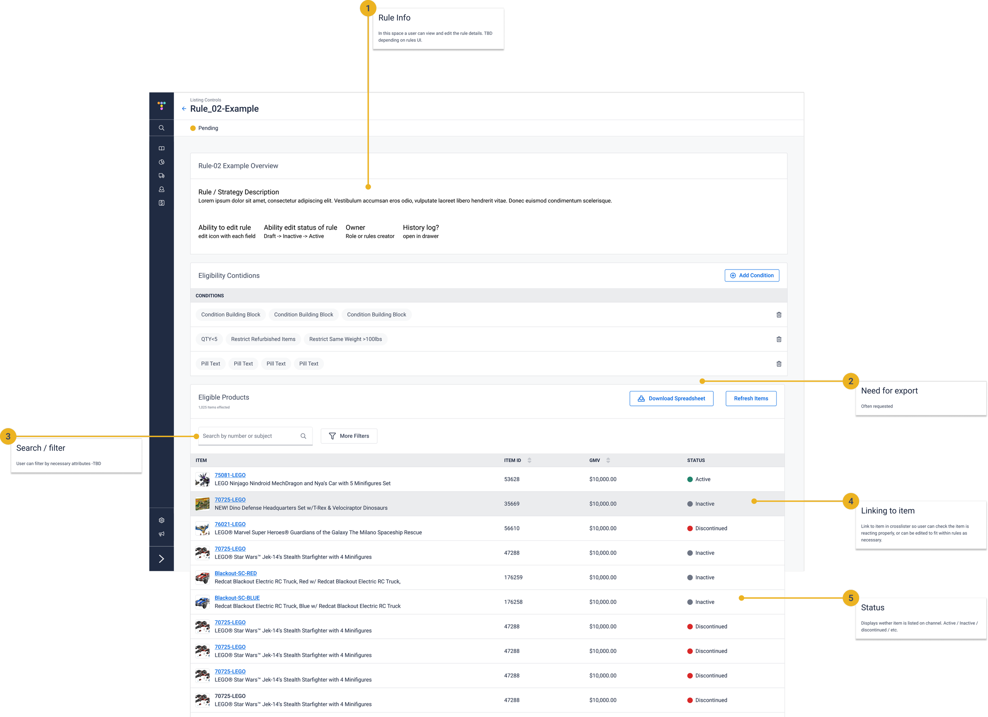This screenshot has width=988, height=717.
Task: Click the Search by number or subject field
Action: [248, 436]
